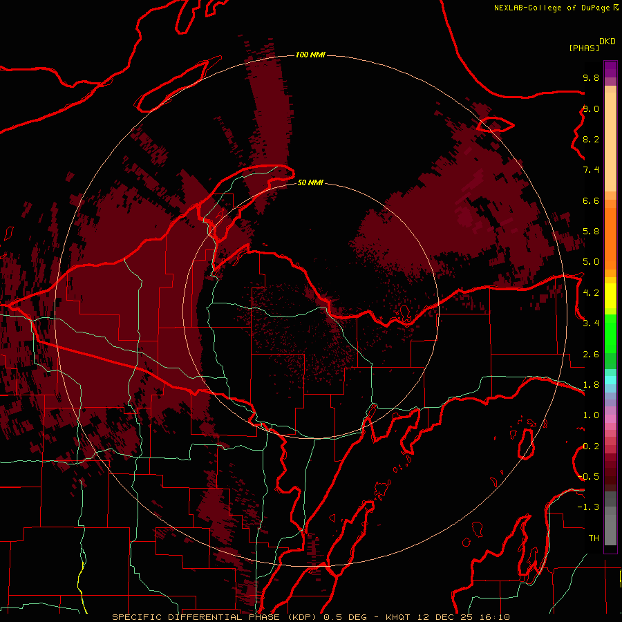Click the TH legend label
The width and height of the screenshot is (622, 622).
594,538
